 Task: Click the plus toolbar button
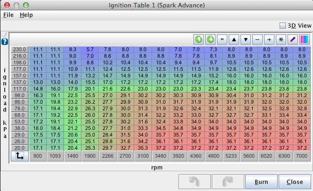(x=269, y=39)
